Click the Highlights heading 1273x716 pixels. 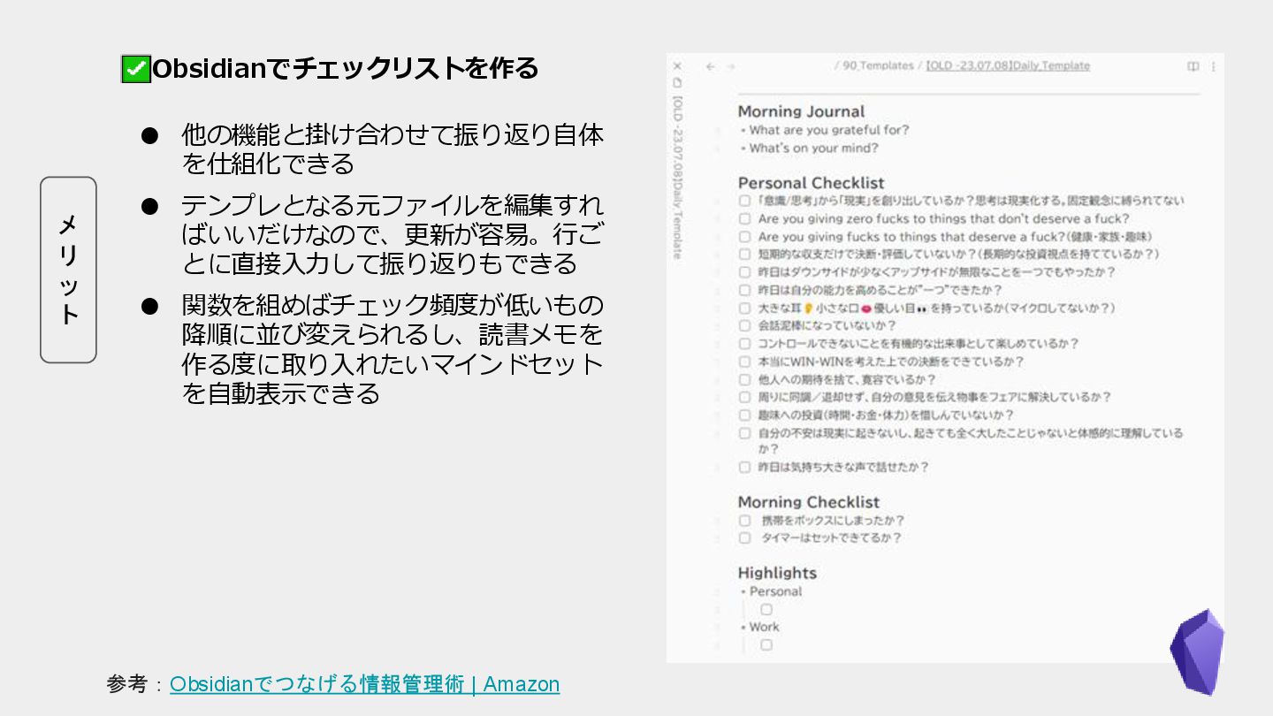[x=777, y=573]
